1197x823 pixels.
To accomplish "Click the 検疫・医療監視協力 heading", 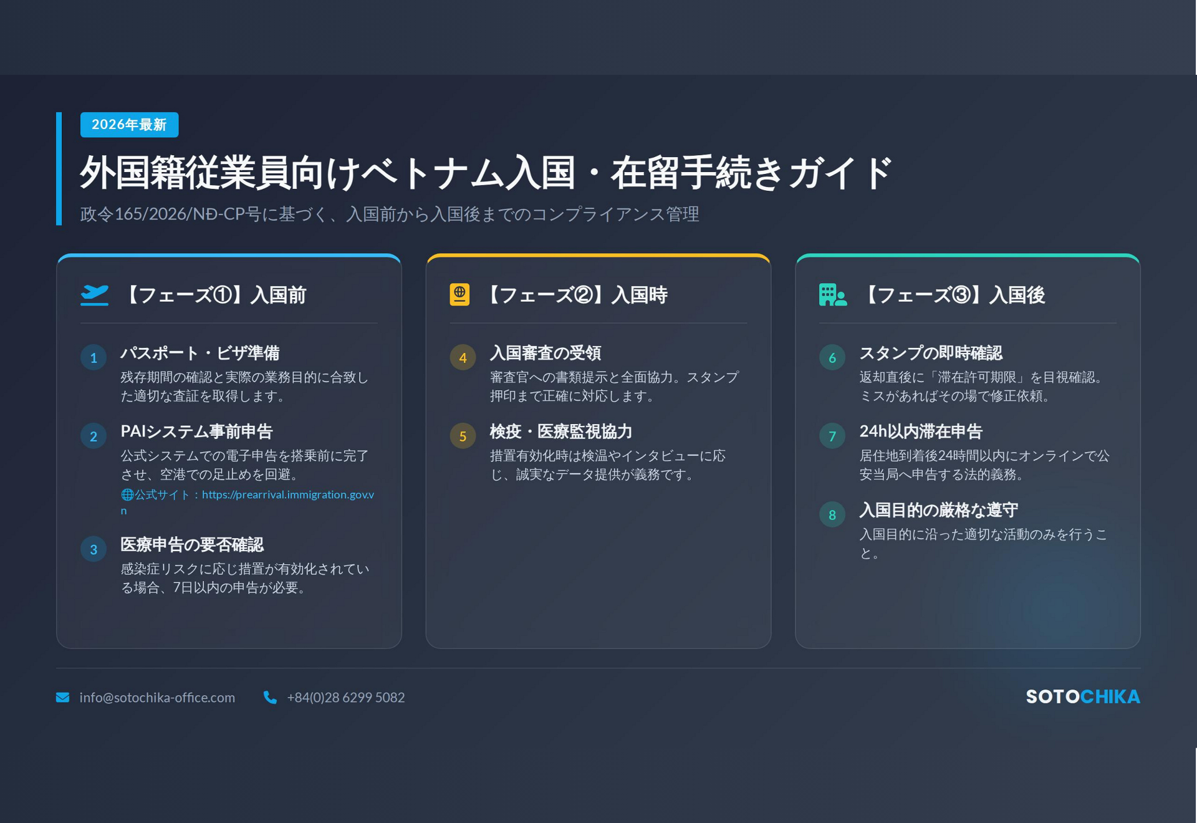I will pyautogui.click(x=561, y=431).
